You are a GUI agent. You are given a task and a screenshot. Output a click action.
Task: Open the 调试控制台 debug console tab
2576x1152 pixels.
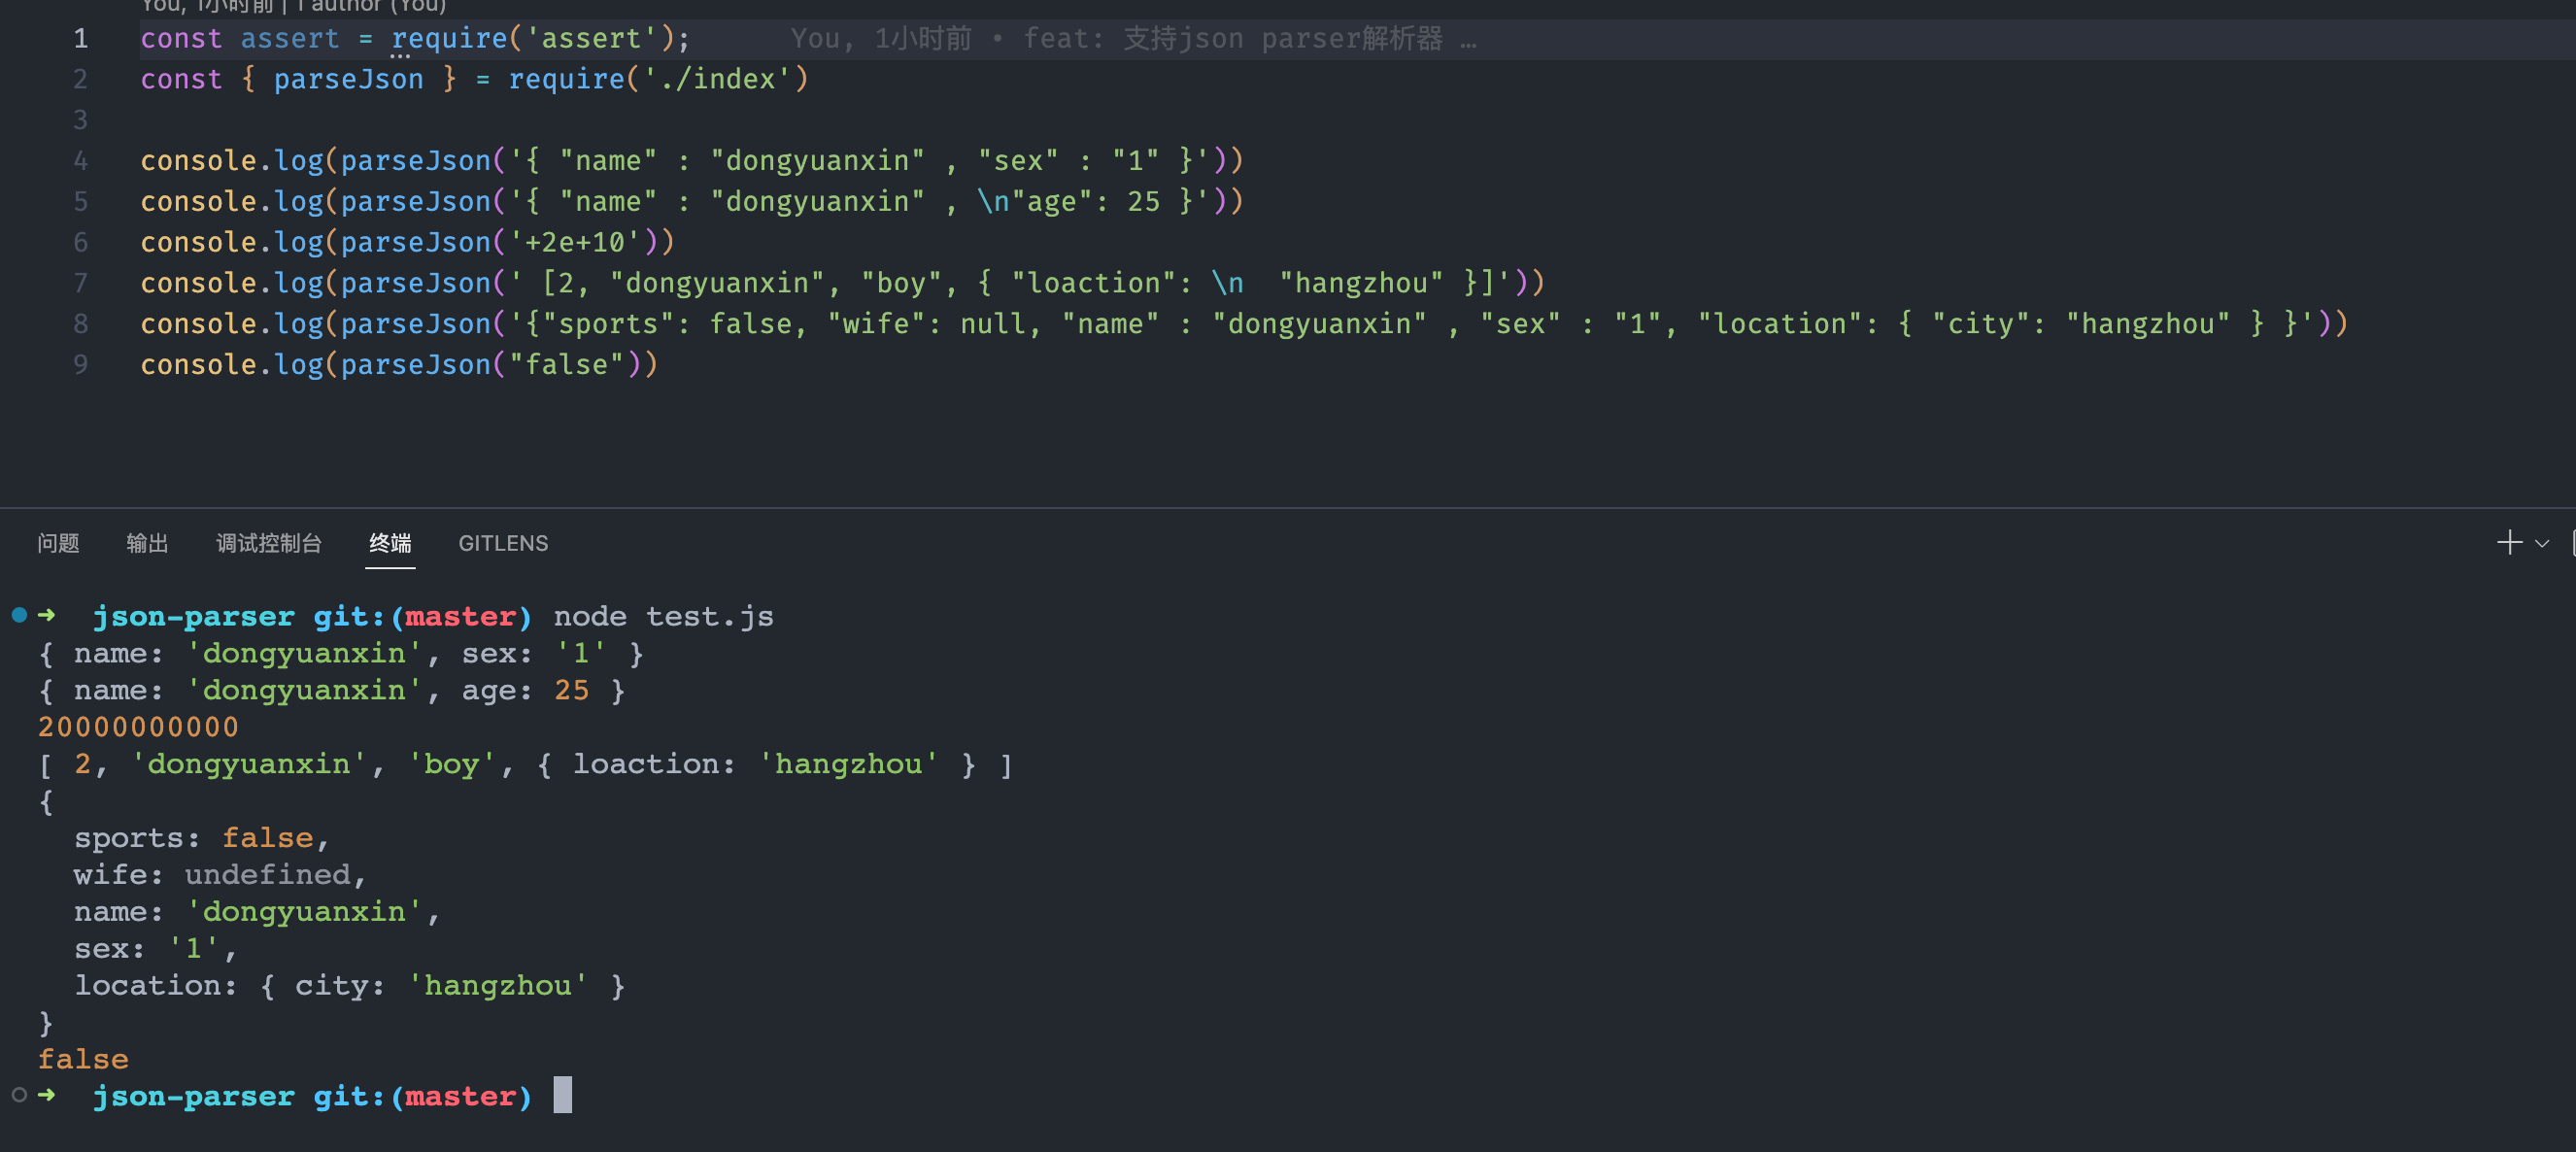[268, 543]
